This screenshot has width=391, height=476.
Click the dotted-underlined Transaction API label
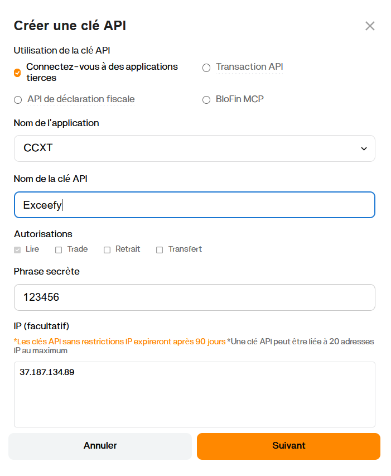point(249,67)
